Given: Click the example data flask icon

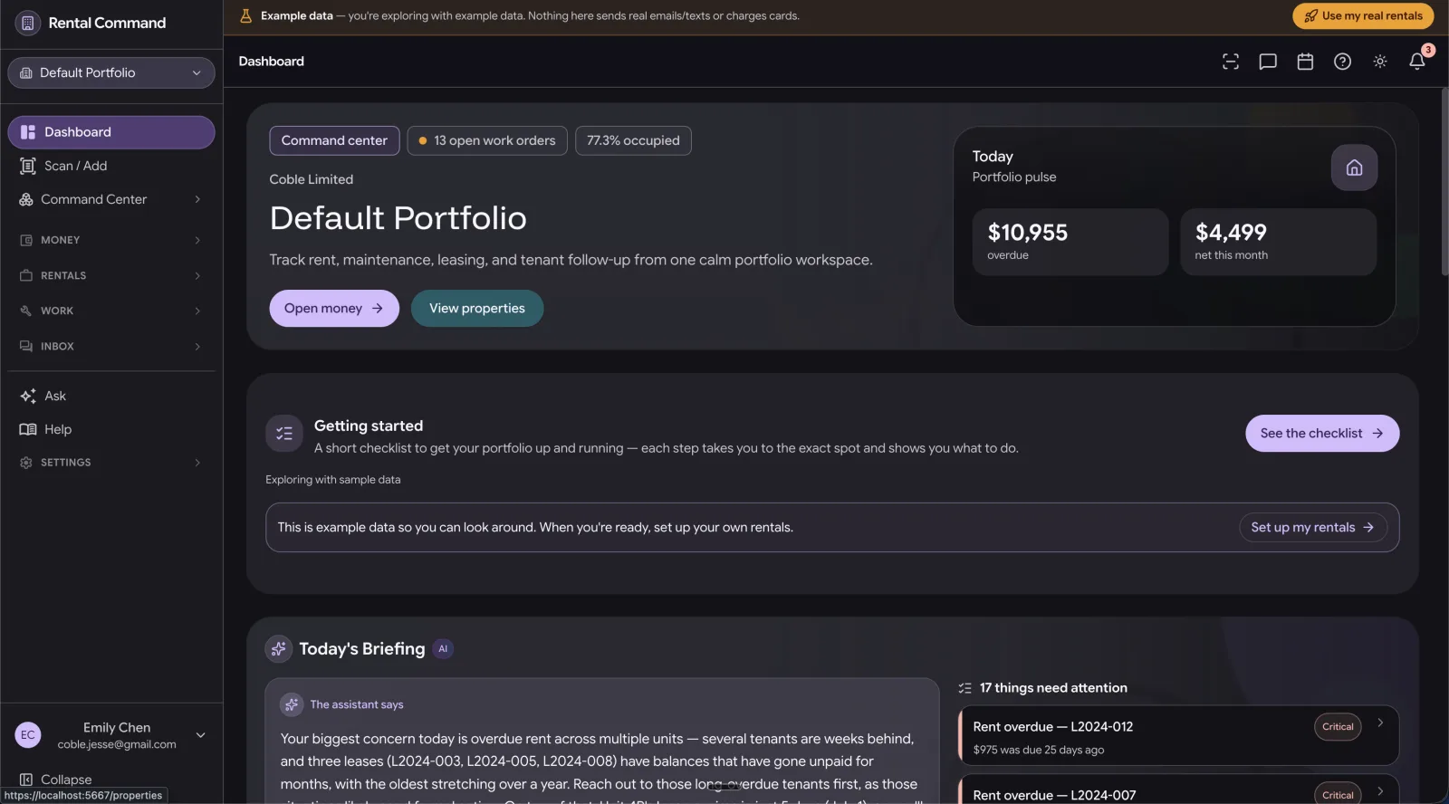Looking at the screenshot, I should click(x=245, y=15).
